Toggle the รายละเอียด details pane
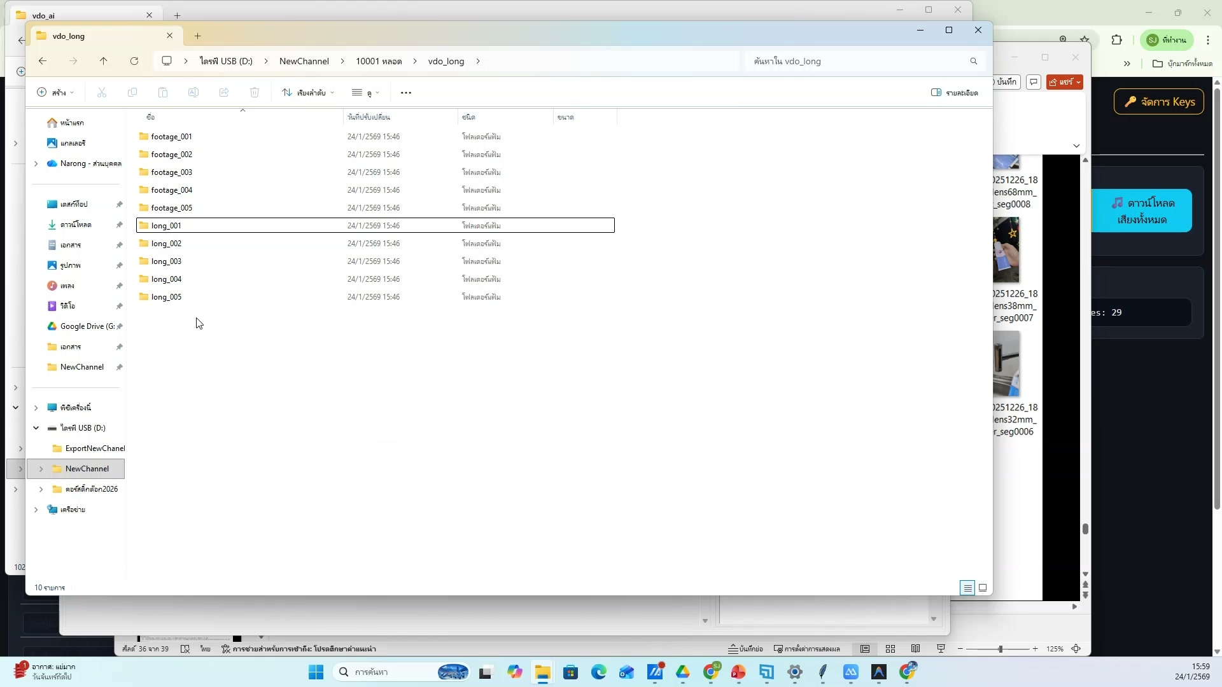 (x=955, y=92)
